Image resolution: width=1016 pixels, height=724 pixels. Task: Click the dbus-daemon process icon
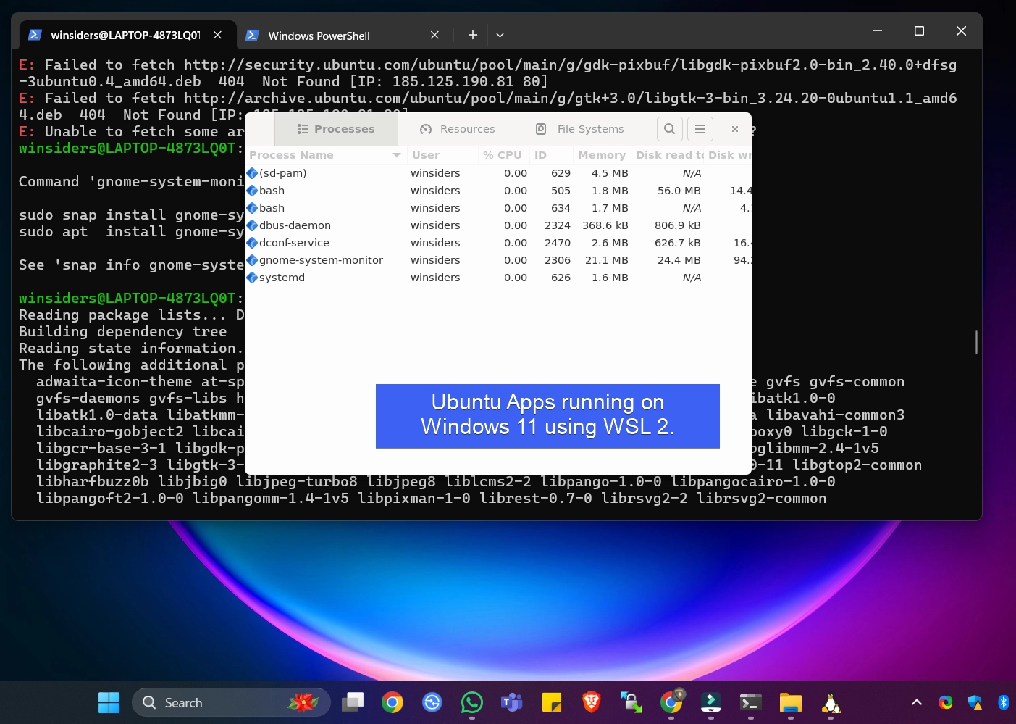tap(252, 225)
